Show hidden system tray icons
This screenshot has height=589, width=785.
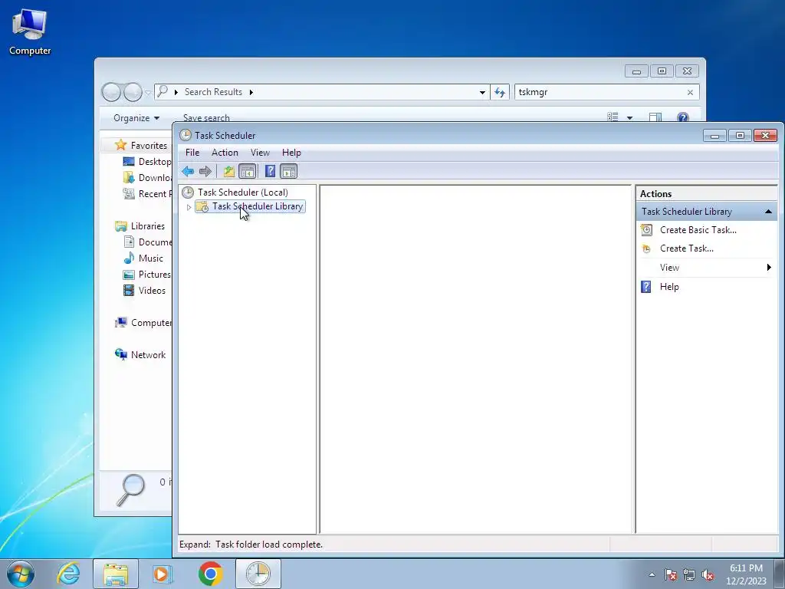(652, 575)
